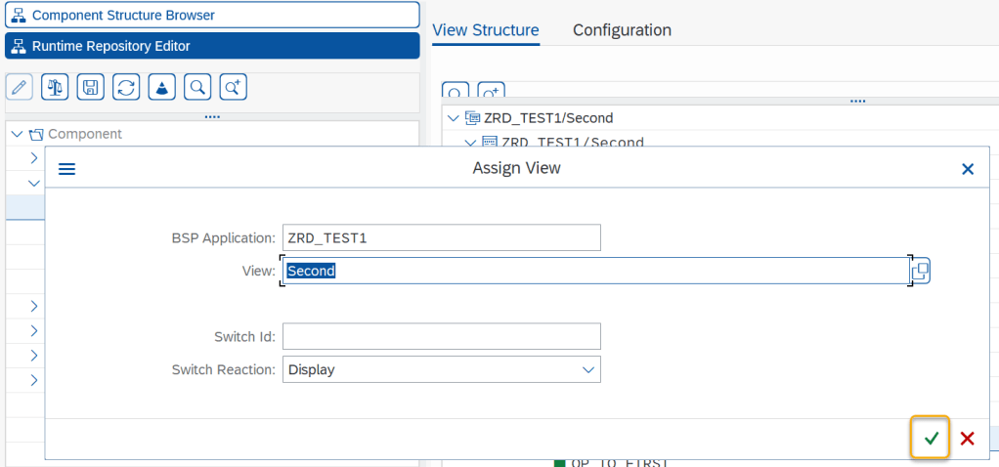Focus the Switch Id input field
The height and width of the screenshot is (467, 999).
click(x=442, y=337)
